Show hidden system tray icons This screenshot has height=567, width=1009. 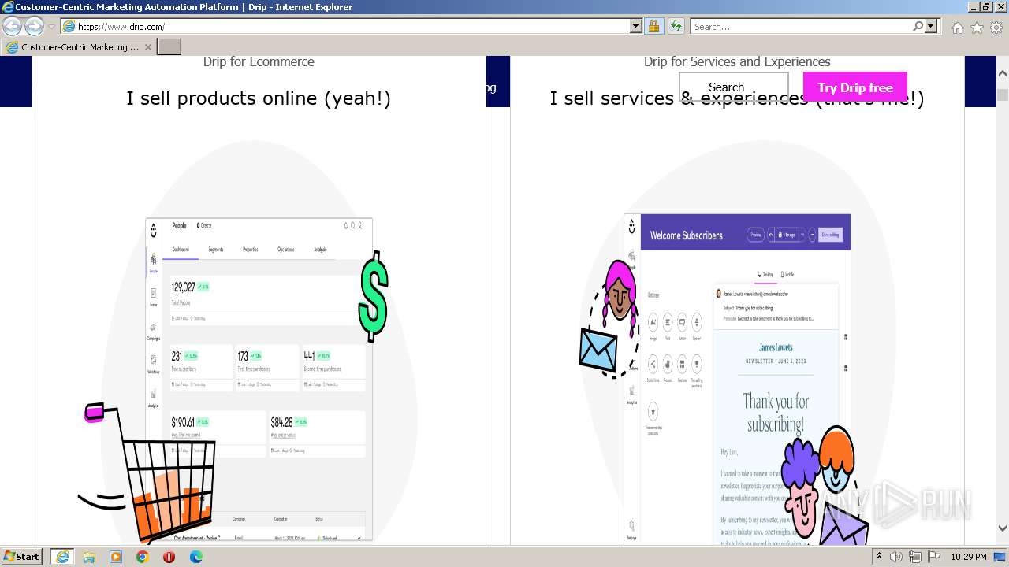point(880,557)
